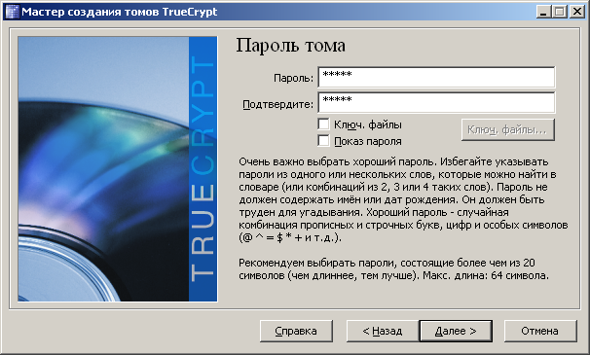Click the password recommendation paragraph about 20 символов
The height and width of the screenshot is (355, 590).
pos(393,268)
